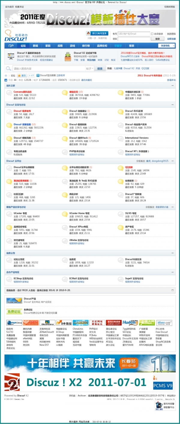Open the Discuz!.net product logo
Viewport: 180px width, 424px height.
click(14, 300)
